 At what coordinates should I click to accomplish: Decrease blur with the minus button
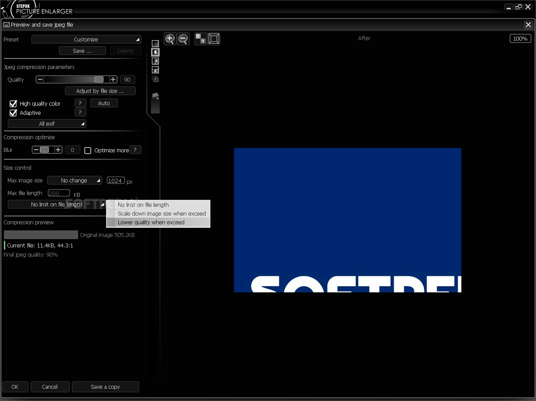coord(36,150)
